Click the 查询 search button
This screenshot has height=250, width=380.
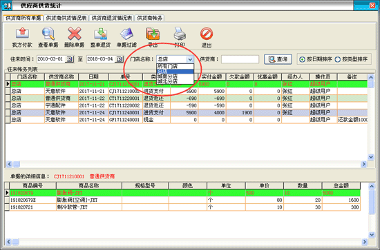(x=278, y=59)
